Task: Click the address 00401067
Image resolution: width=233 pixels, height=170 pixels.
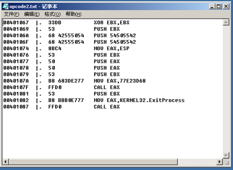Action: [16, 22]
